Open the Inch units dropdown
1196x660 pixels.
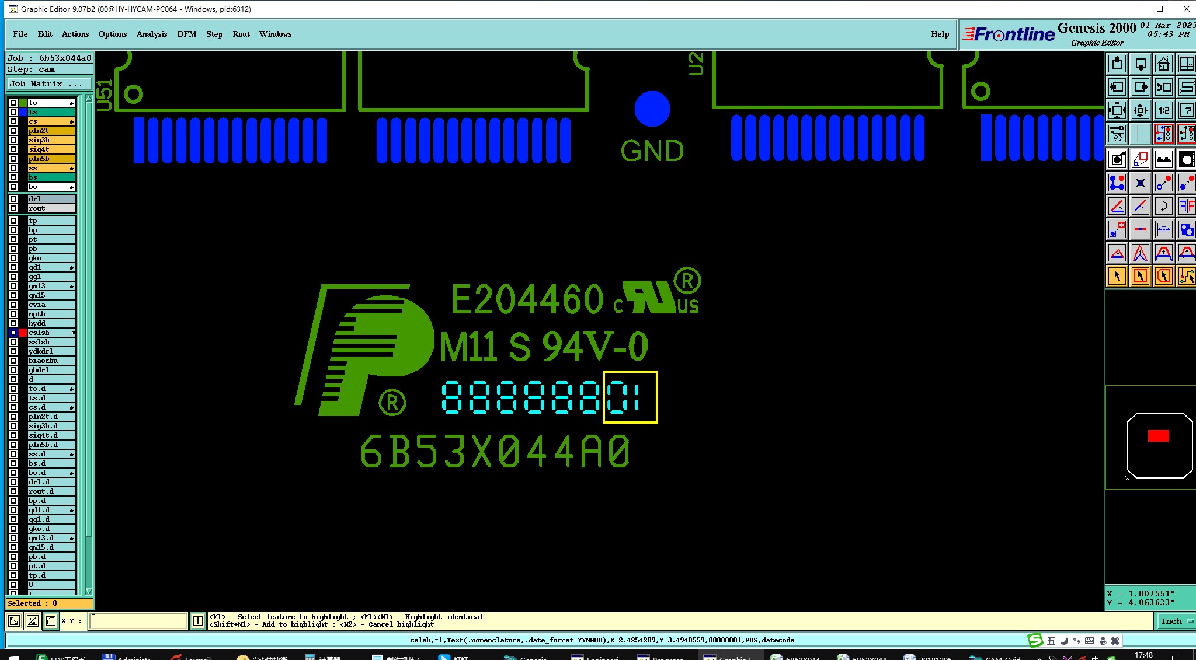[1176, 621]
